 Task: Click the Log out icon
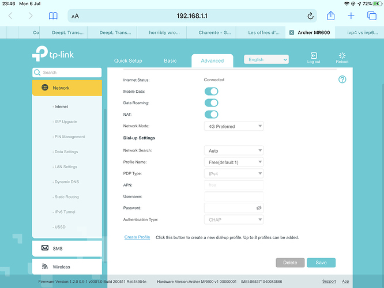(314, 58)
